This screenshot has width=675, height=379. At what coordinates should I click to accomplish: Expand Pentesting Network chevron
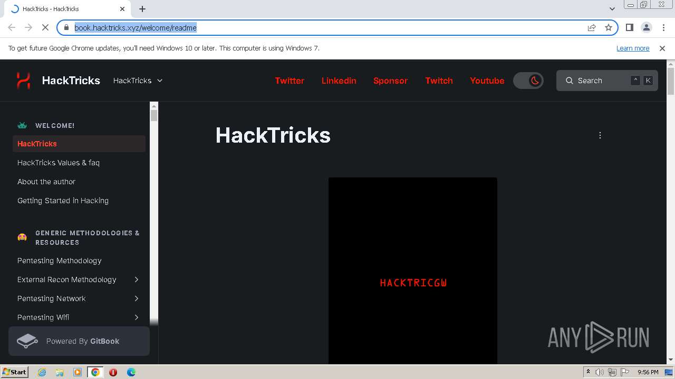point(137,298)
